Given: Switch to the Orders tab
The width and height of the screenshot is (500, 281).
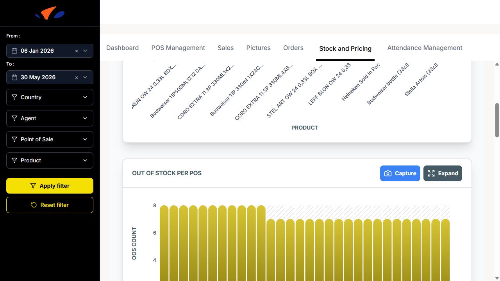Looking at the screenshot, I should [x=293, y=48].
